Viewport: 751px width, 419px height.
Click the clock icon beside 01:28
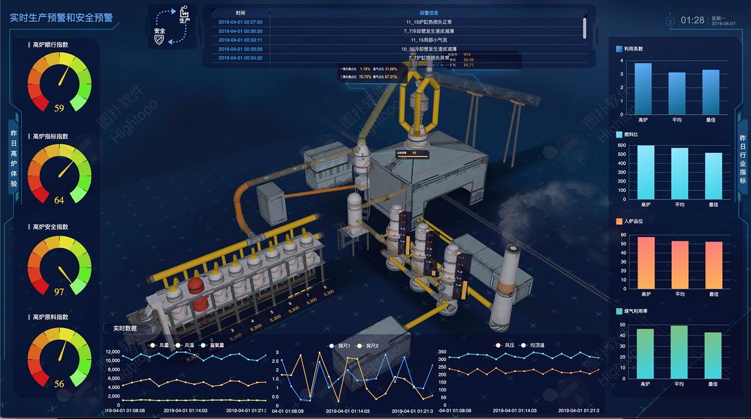pos(670,21)
